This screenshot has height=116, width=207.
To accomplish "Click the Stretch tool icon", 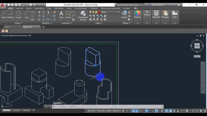I will [x=39, y=19].
